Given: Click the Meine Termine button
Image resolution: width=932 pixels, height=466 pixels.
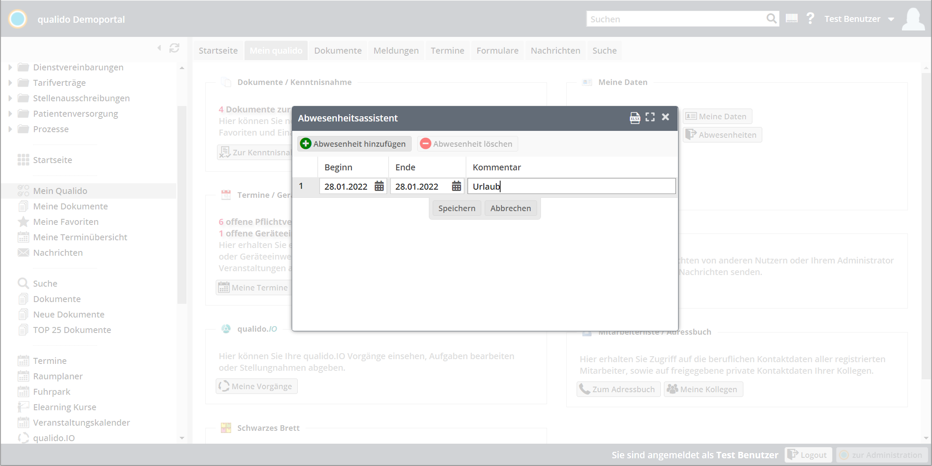Looking at the screenshot, I should coord(254,287).
